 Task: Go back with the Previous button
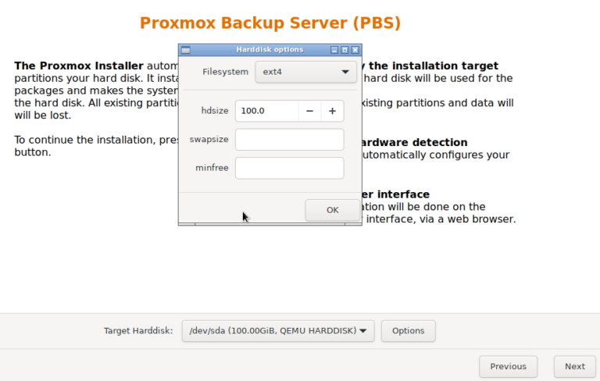[x=508, y=366]
